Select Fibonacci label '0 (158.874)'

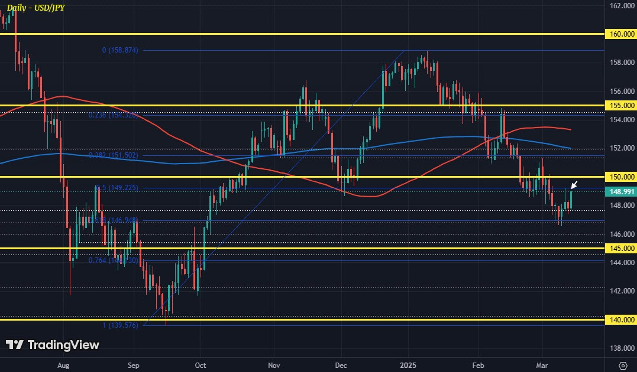click(120, 50)
